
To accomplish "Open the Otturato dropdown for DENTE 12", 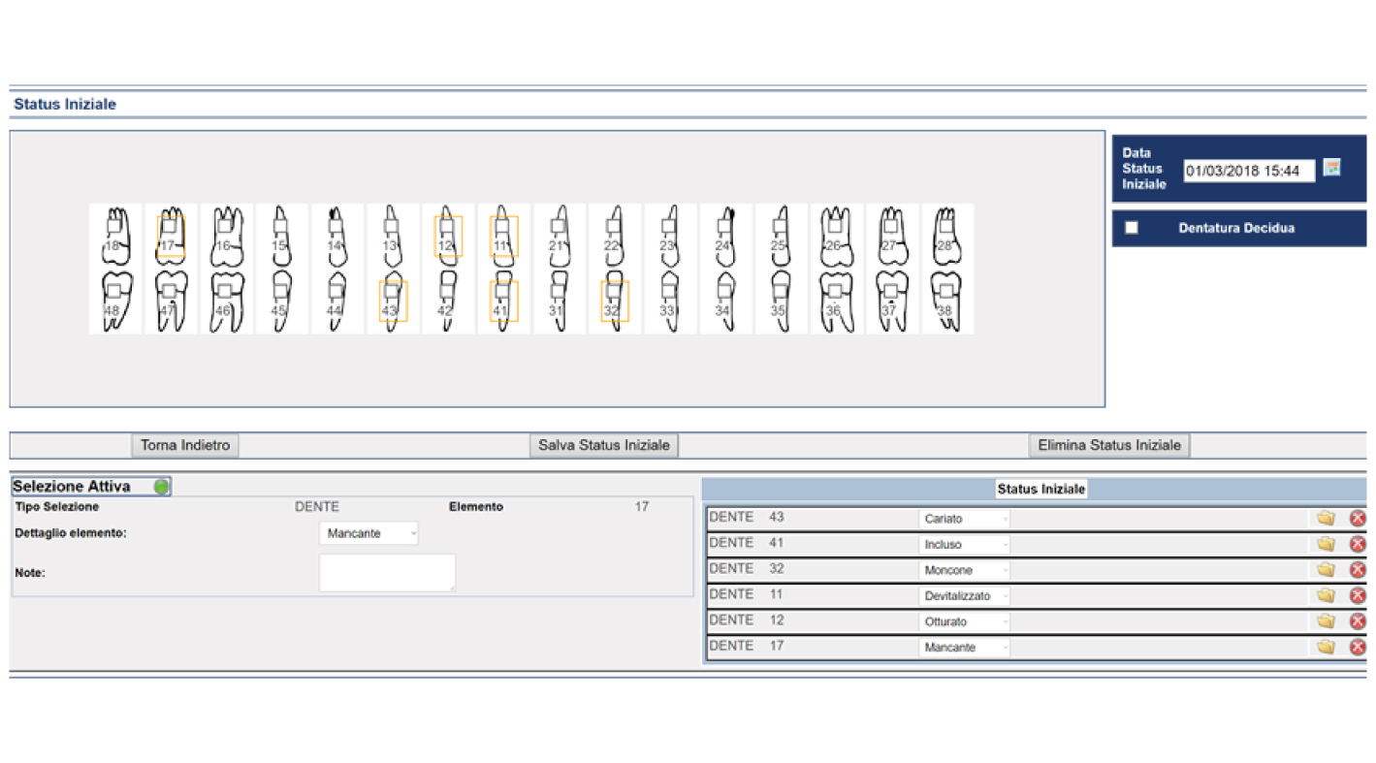I will click(x=964, y=621).
